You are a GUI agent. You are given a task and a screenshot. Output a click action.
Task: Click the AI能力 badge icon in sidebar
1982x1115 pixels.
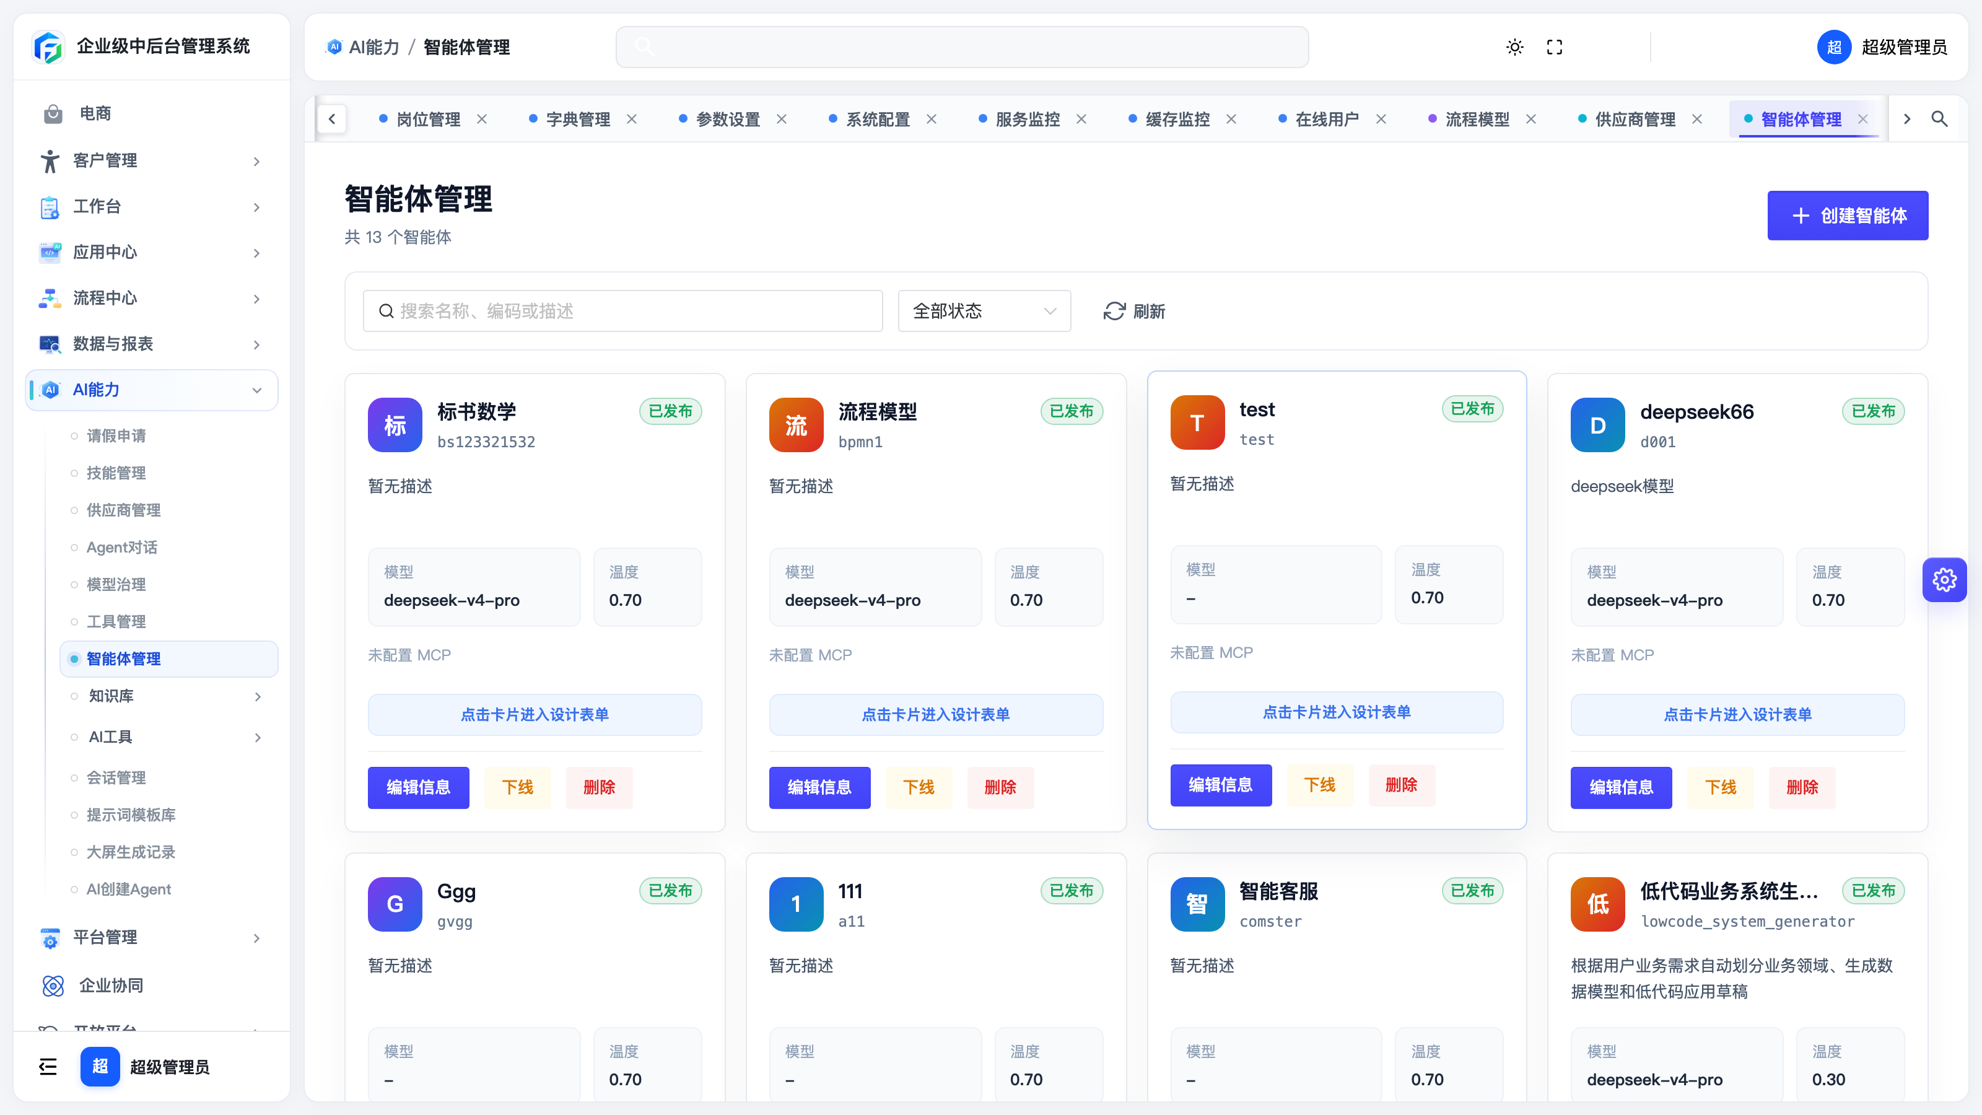point(51,390)
